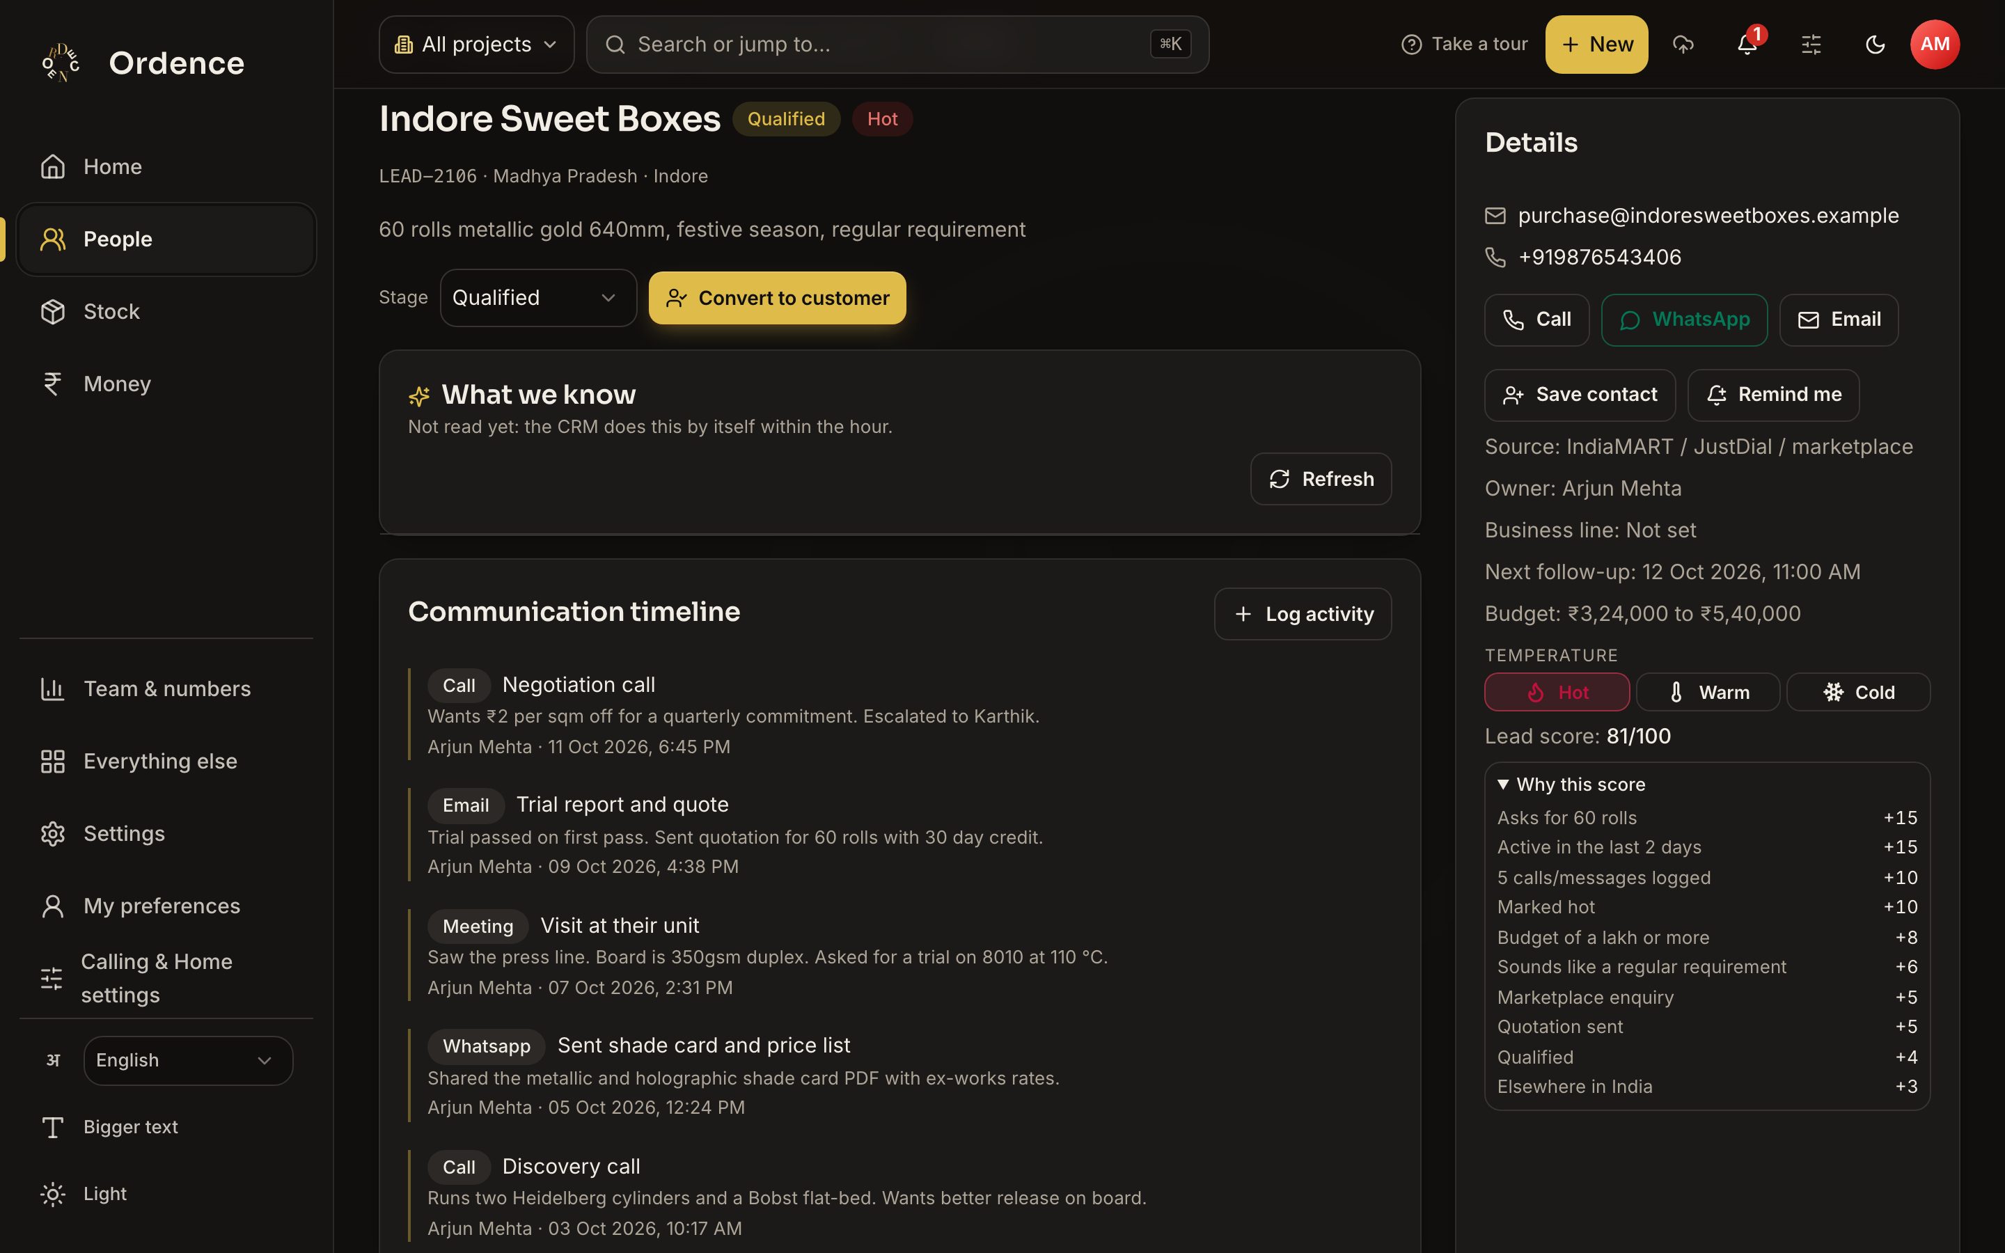Open Stock in sidebar

point(166,312)
